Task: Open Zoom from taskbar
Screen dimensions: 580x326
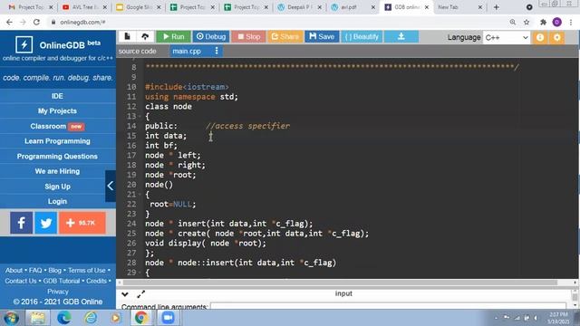Action: pos(168,318)
